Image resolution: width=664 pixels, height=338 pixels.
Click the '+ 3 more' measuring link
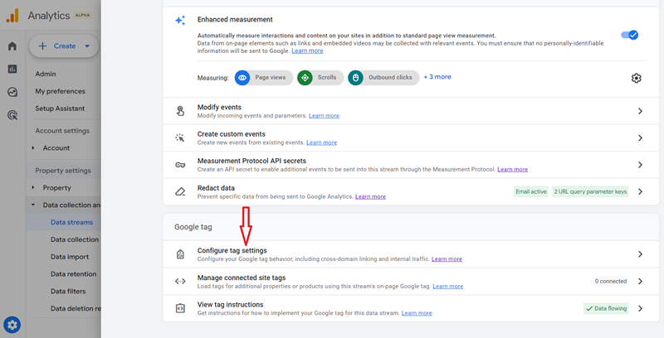(x=437, y=77)
